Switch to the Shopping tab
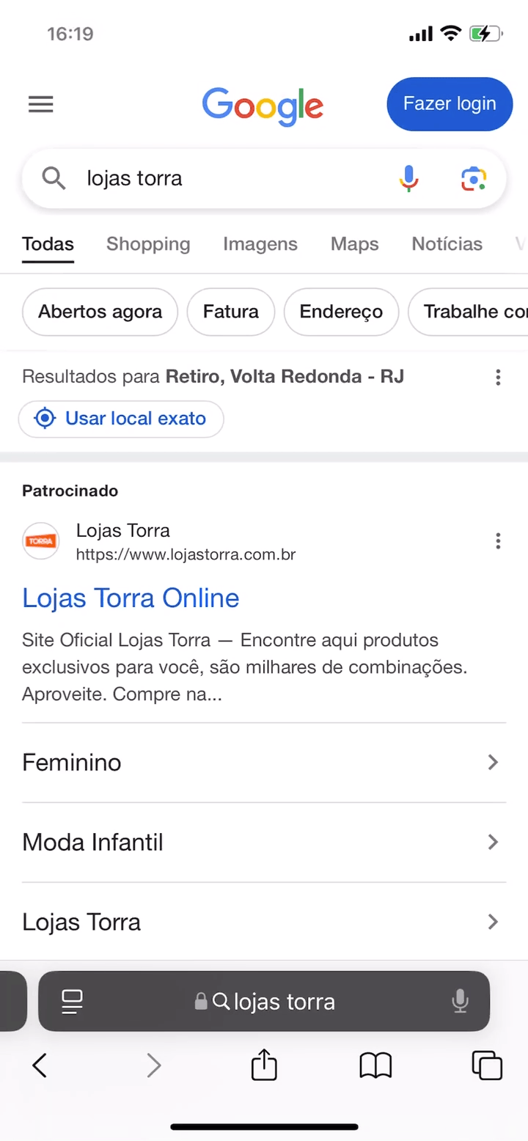This screenshot has width=528, height=1141. (x=148, y=244)
